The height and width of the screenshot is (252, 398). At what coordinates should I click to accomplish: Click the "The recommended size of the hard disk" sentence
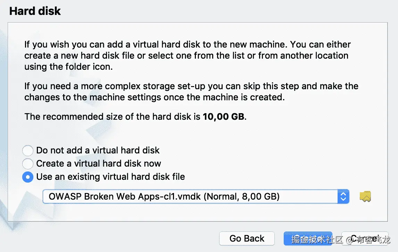(113, 117)
